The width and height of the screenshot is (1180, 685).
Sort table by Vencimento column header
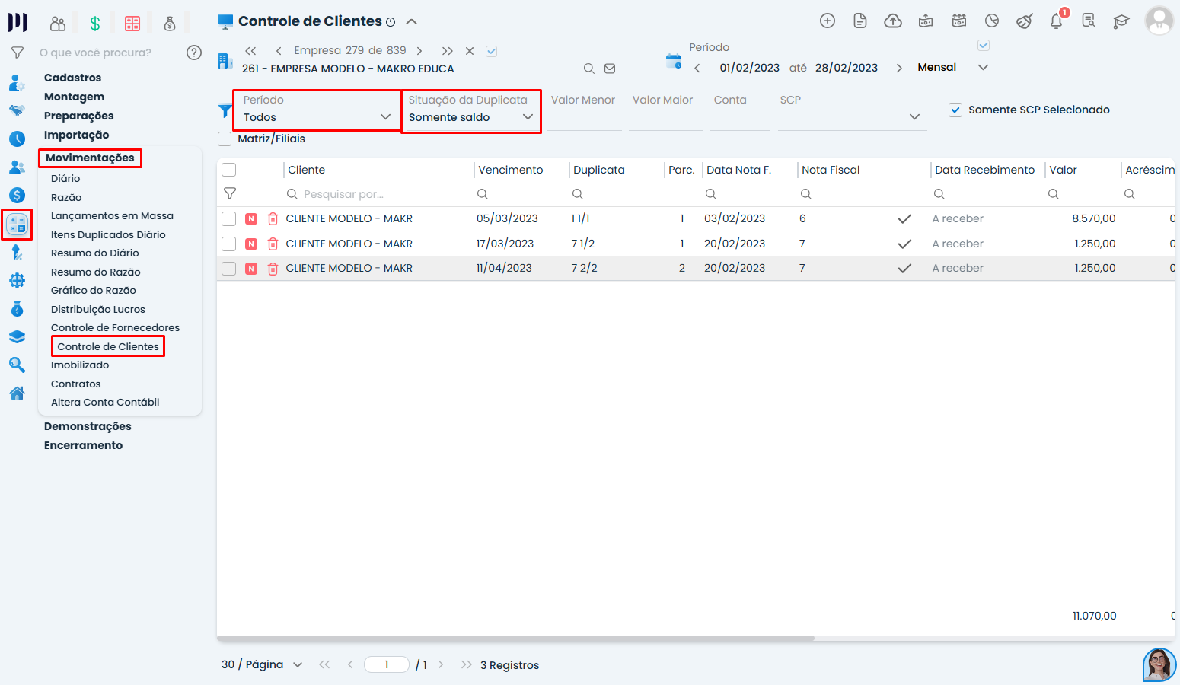click(x=511, y=170)
